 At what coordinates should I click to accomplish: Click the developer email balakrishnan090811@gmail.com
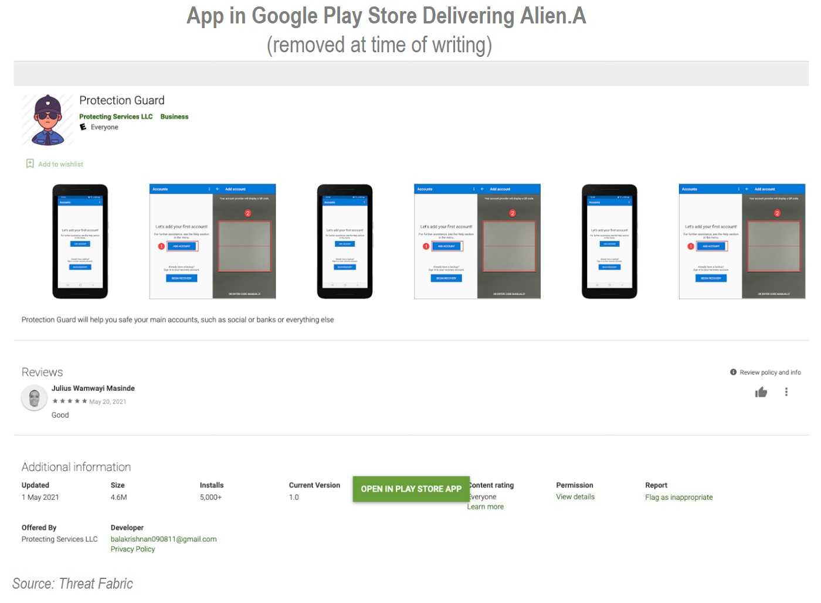[x=164, y=539]
